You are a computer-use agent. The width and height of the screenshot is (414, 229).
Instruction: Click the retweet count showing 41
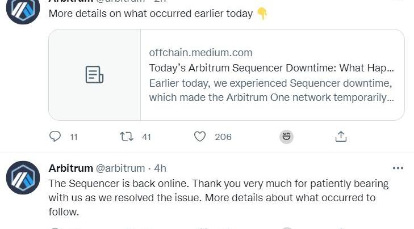[147, 137]
